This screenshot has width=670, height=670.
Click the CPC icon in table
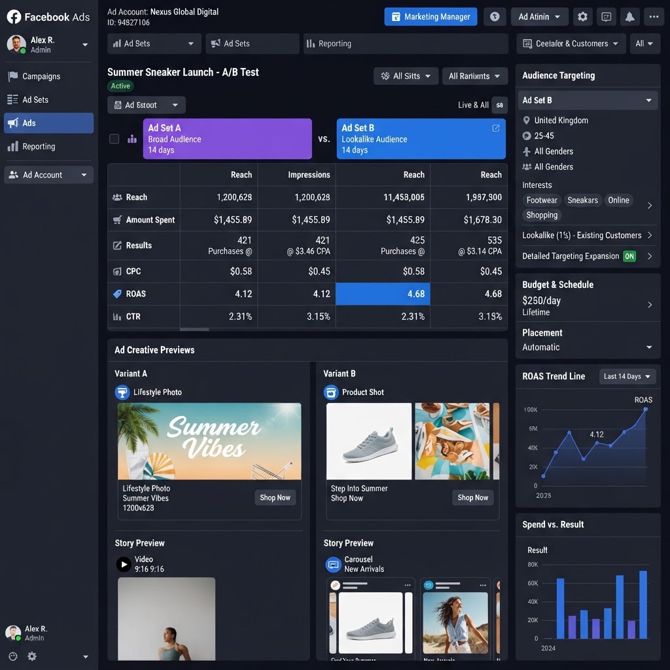click(116, 272)
